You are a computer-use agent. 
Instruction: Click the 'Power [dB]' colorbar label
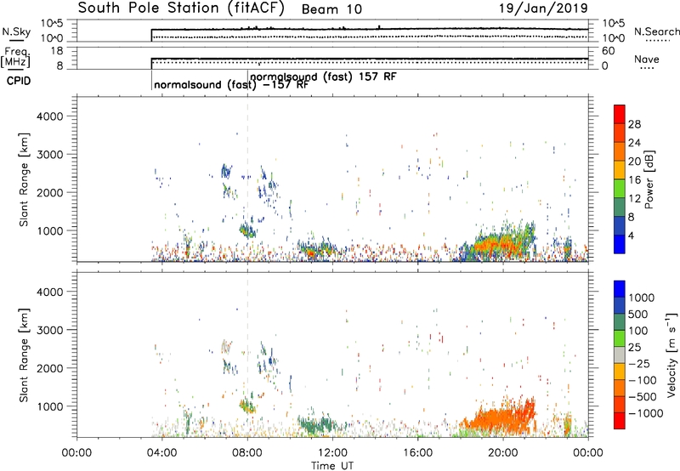[649, 179]
